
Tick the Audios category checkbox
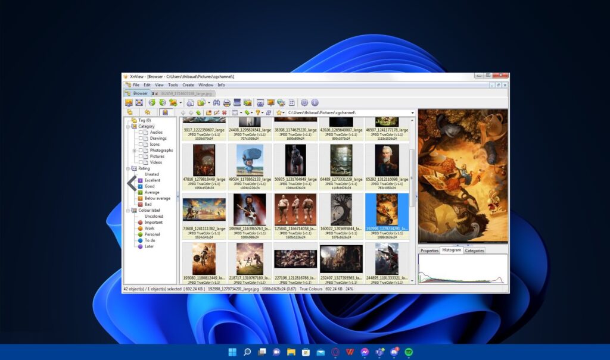(x=141, y=132)
